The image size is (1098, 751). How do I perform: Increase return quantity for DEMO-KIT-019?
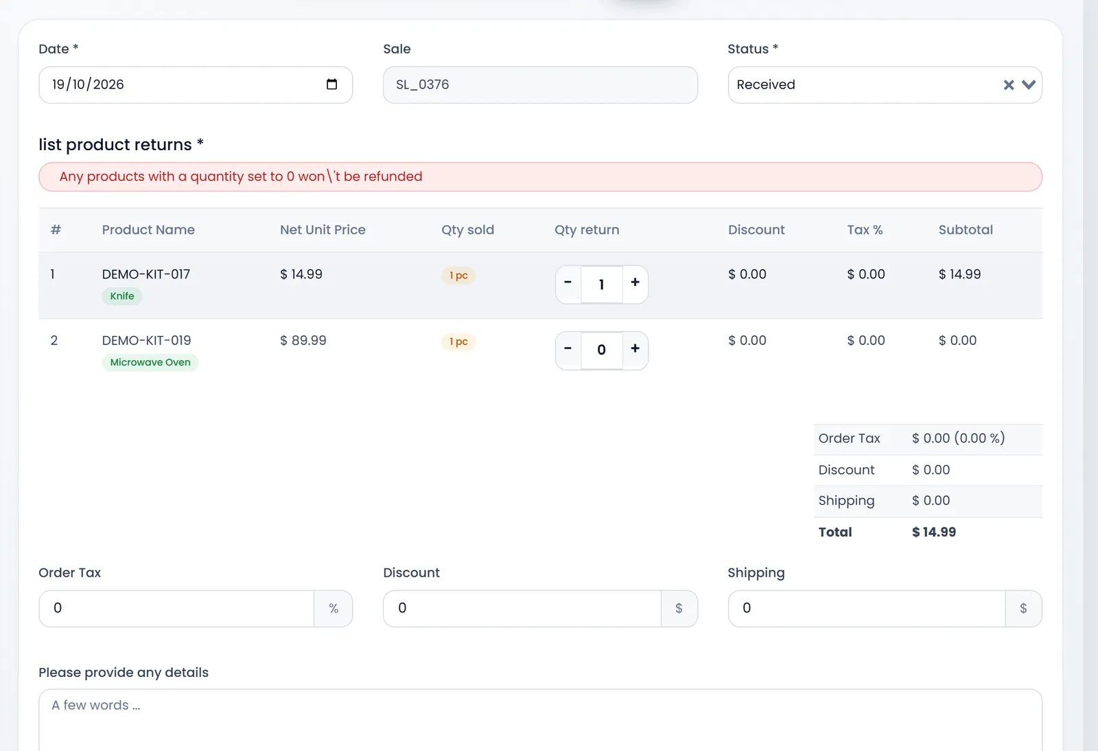pyautogui.click(x=635, y=349)
